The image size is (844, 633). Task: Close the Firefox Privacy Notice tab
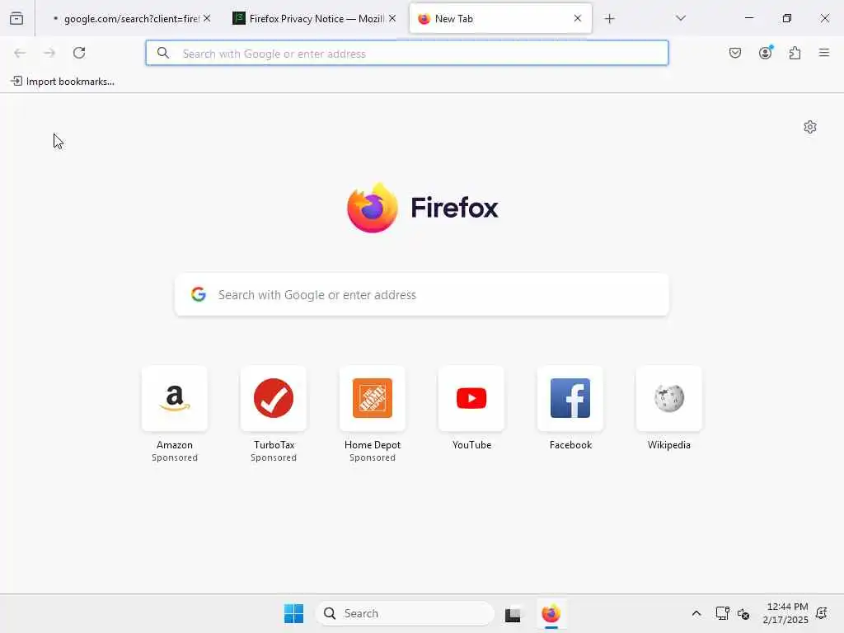click(x=392, y=18)
